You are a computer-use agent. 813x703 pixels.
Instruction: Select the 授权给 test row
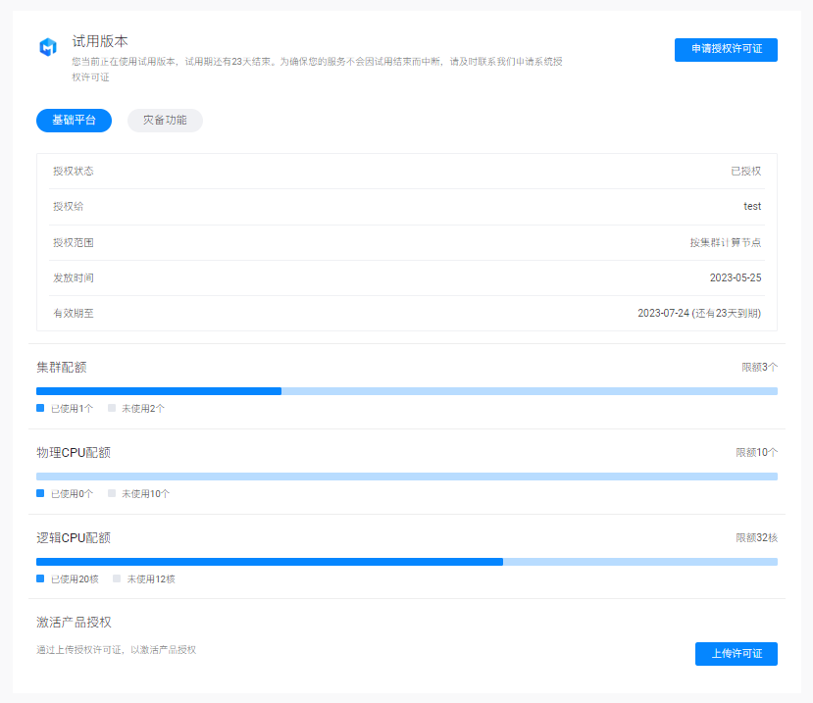(406, 206)
